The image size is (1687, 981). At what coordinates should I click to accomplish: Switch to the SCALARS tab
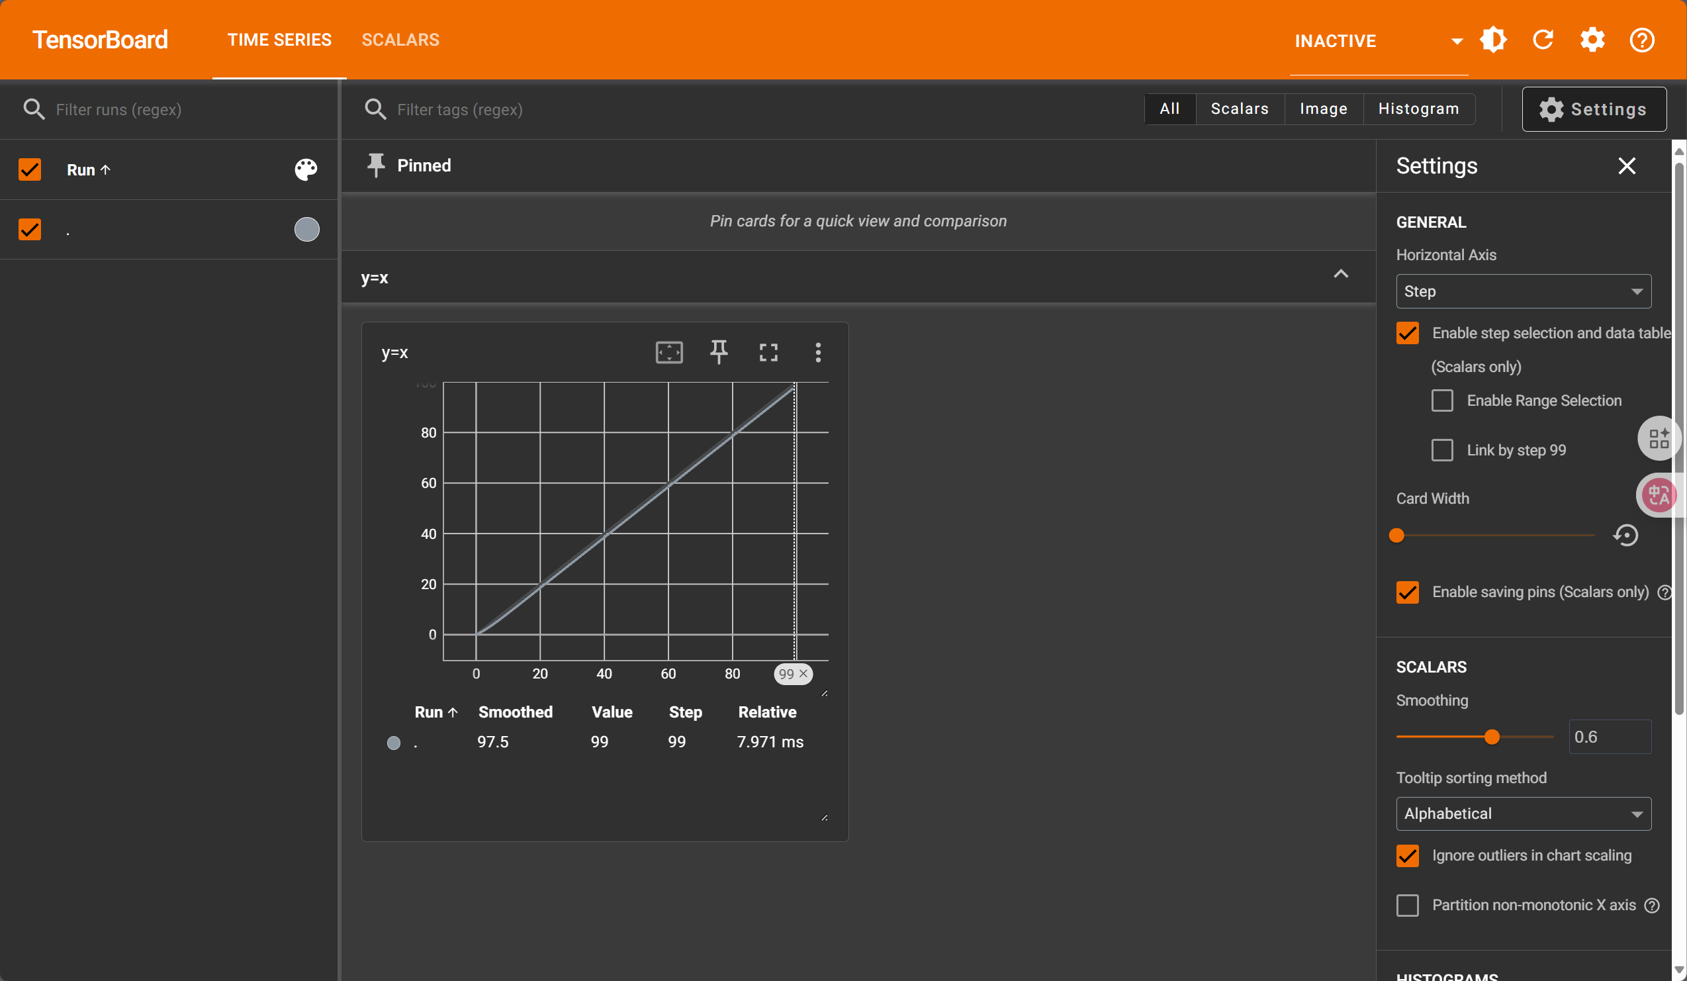click(x=400, y=40)
